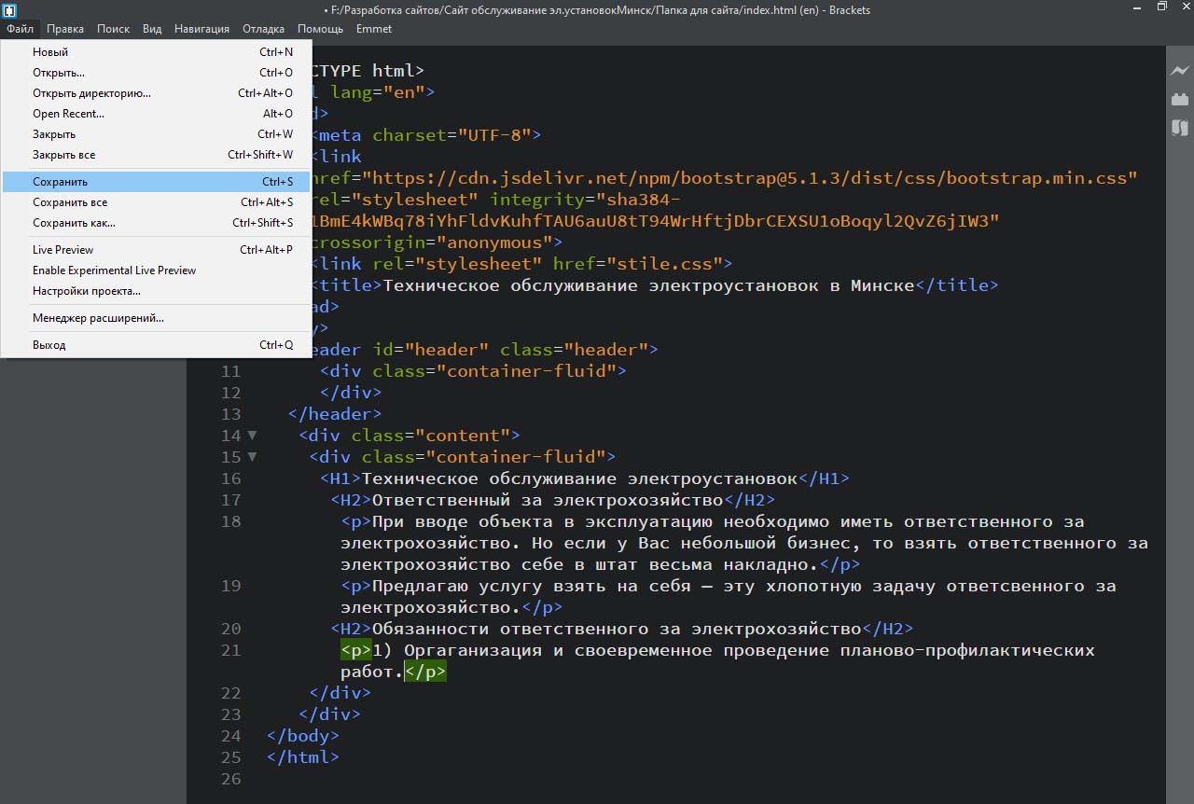Open the Open Recent submenu entry
Viewport: 1194px width, 804px height.
(x=68, y=114)
